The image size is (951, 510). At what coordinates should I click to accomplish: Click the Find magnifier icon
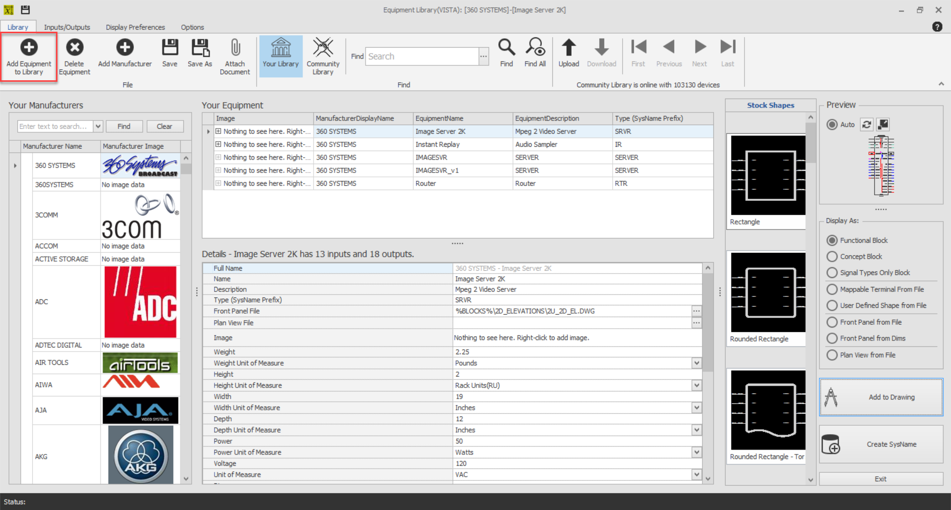click(507, 47)
